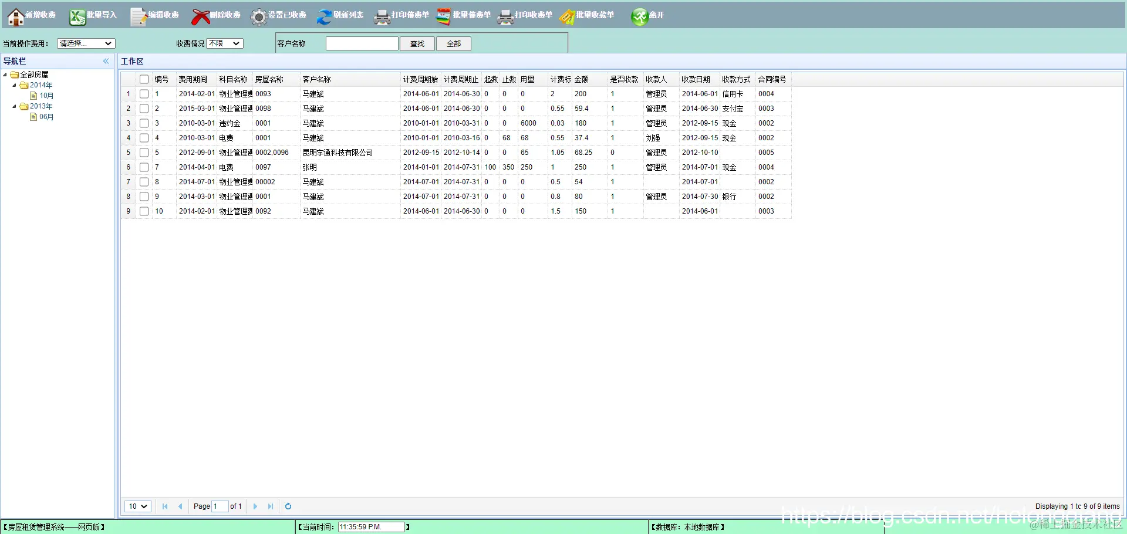Sort by 收款日期 column header
The height and width of the screenshot is (534, 1127).
(699, 79)
